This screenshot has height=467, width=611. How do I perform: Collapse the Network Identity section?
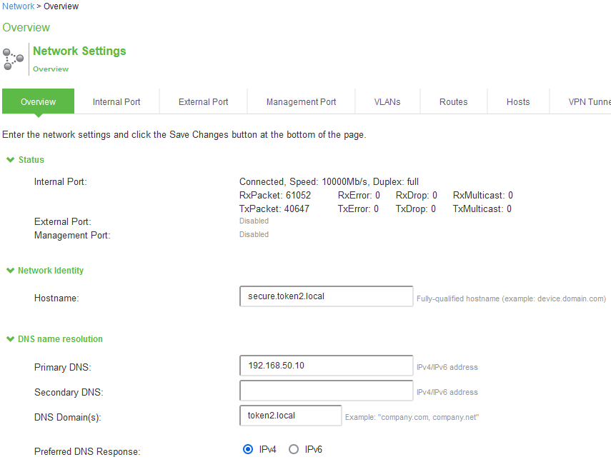11,271
